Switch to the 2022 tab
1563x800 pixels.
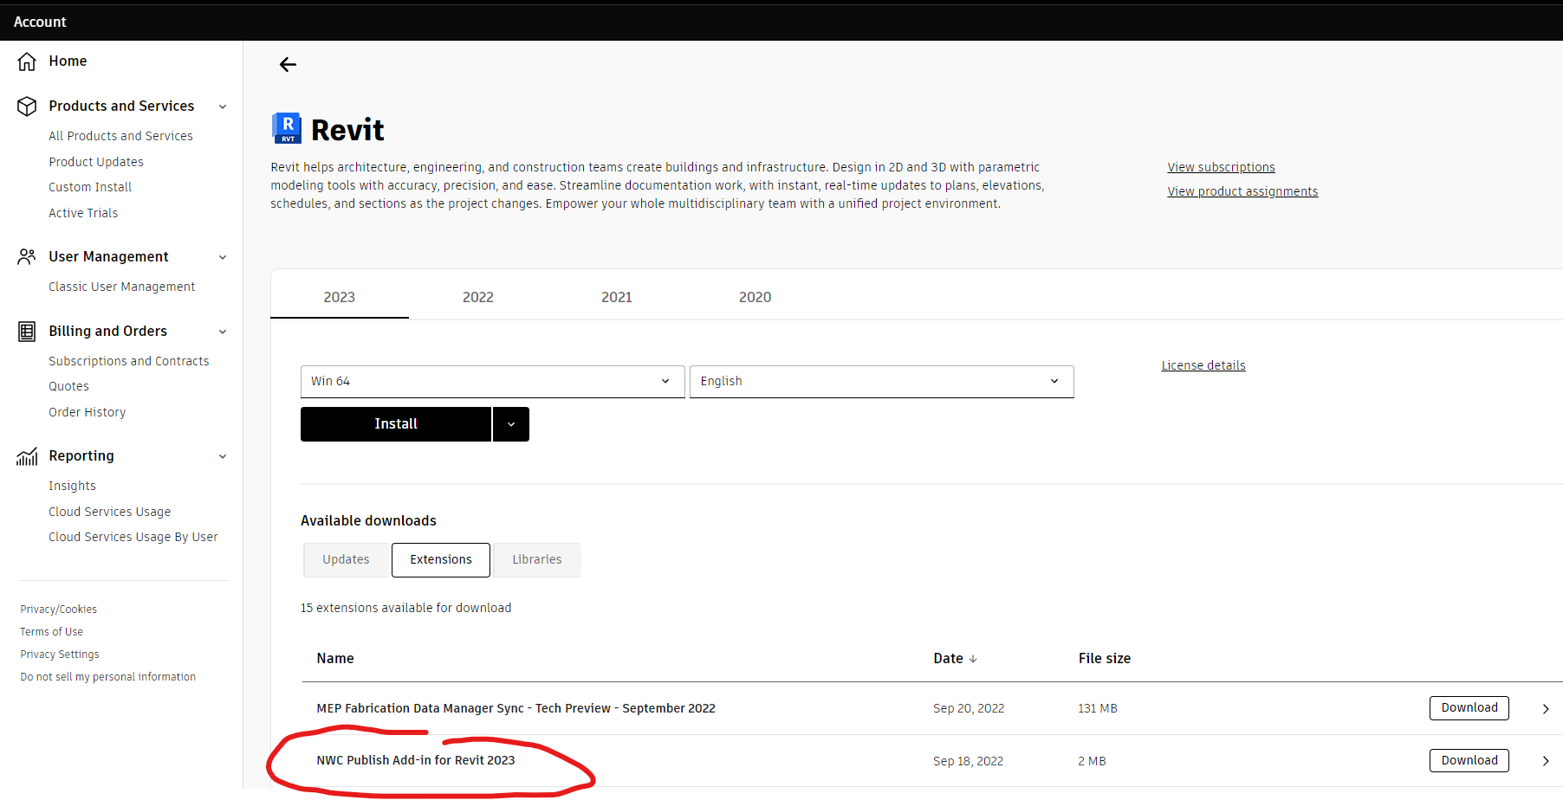click(x=477, y=296)
